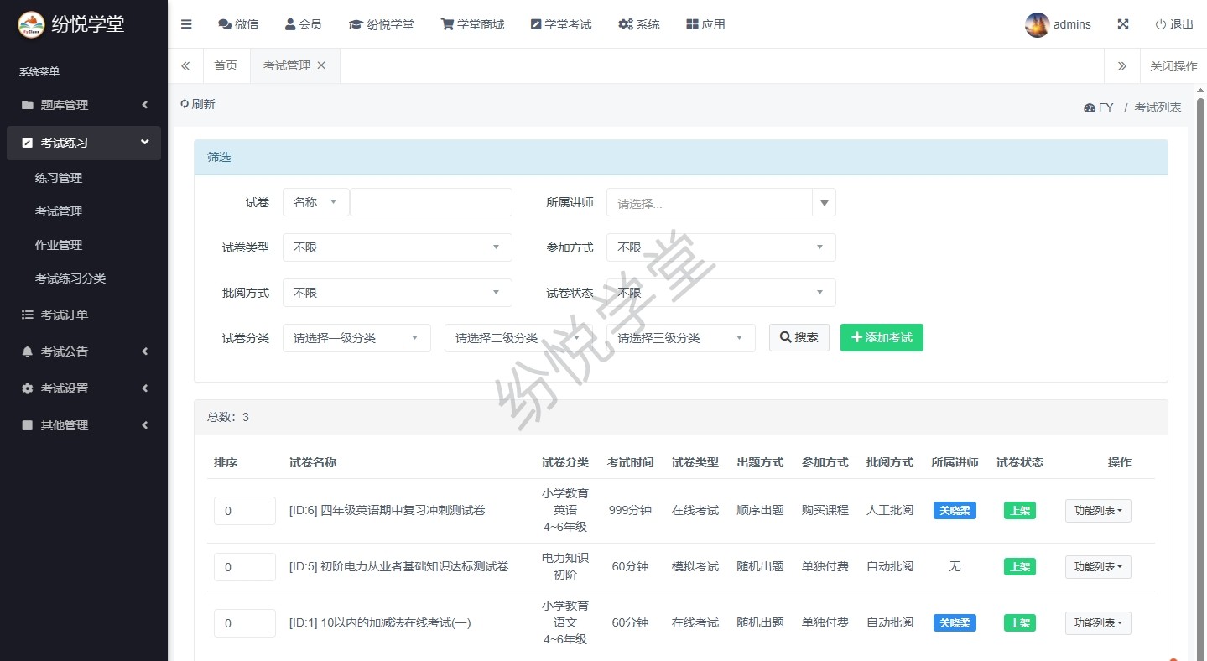Open 功能列表 dropdown for exam ID:6

[1097, 511]
